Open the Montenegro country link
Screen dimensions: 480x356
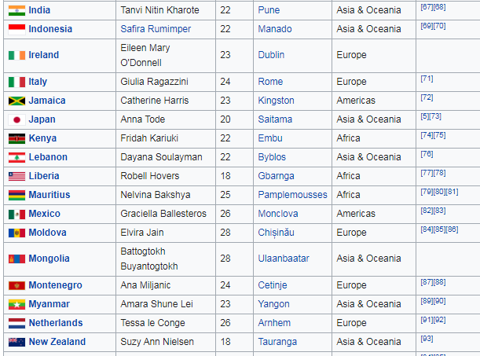(x=56, y=285)
